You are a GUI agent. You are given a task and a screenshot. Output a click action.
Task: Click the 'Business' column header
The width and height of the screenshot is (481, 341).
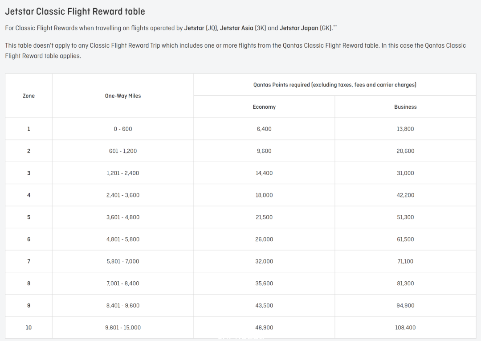[x=405, y=107]
